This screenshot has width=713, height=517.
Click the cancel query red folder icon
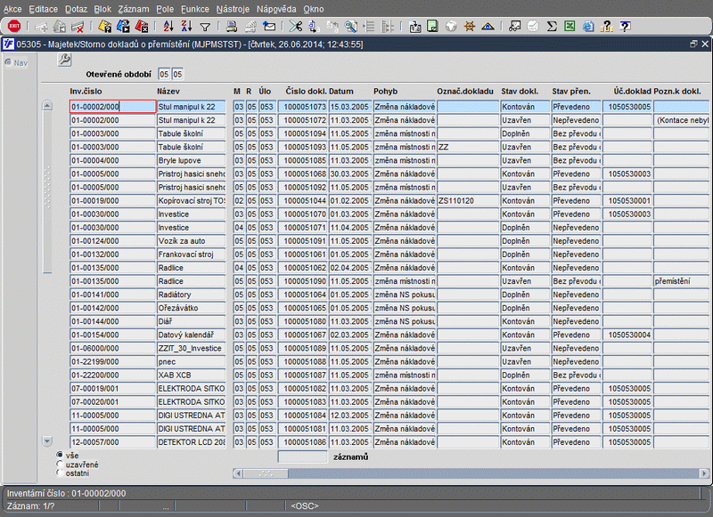[142, 27]
